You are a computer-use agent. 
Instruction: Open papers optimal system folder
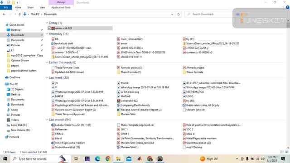(24, 71)
